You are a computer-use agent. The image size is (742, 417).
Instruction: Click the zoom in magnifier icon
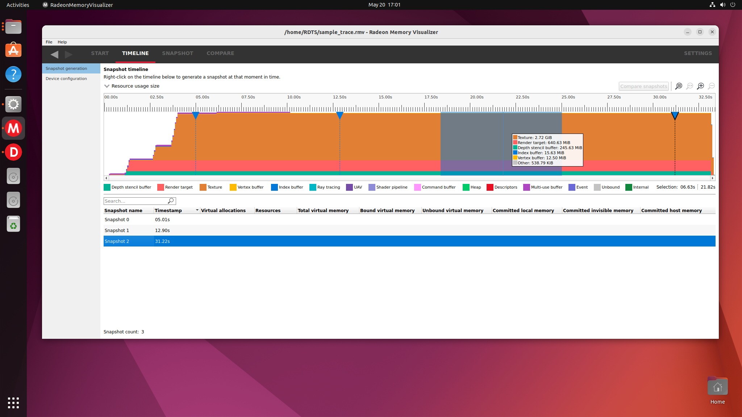click(x=700, y=86)
